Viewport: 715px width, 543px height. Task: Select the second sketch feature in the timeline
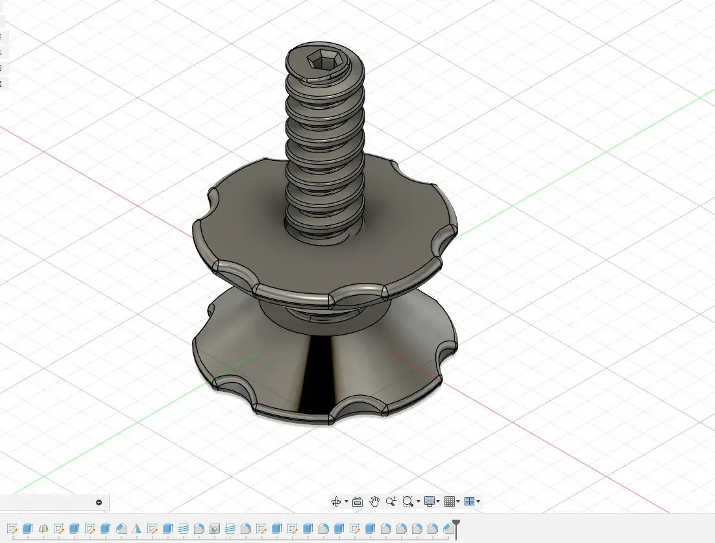click(x=59, y=529)
